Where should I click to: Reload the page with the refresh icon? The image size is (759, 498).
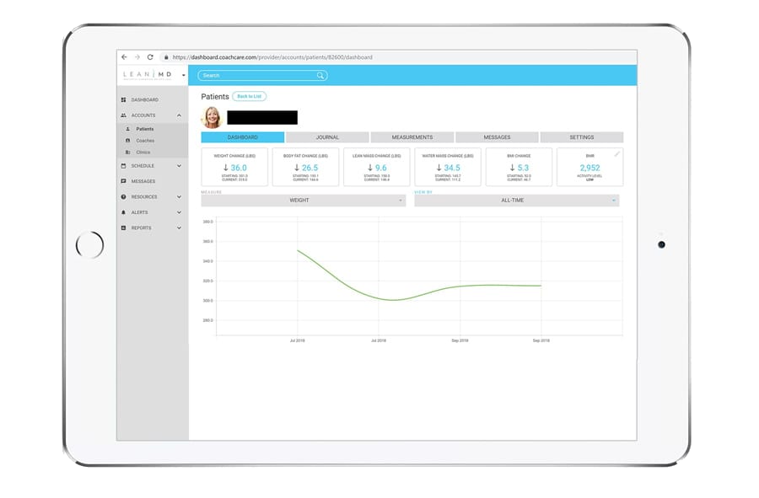[151, 57]
